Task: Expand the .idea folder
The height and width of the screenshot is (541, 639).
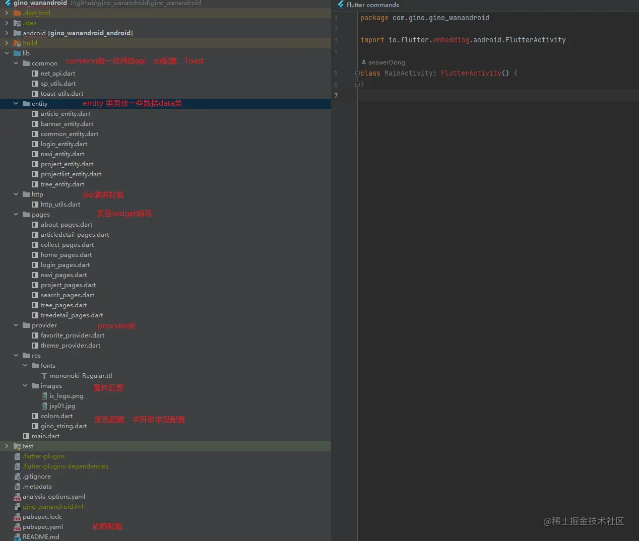Action: pos(7,23)
